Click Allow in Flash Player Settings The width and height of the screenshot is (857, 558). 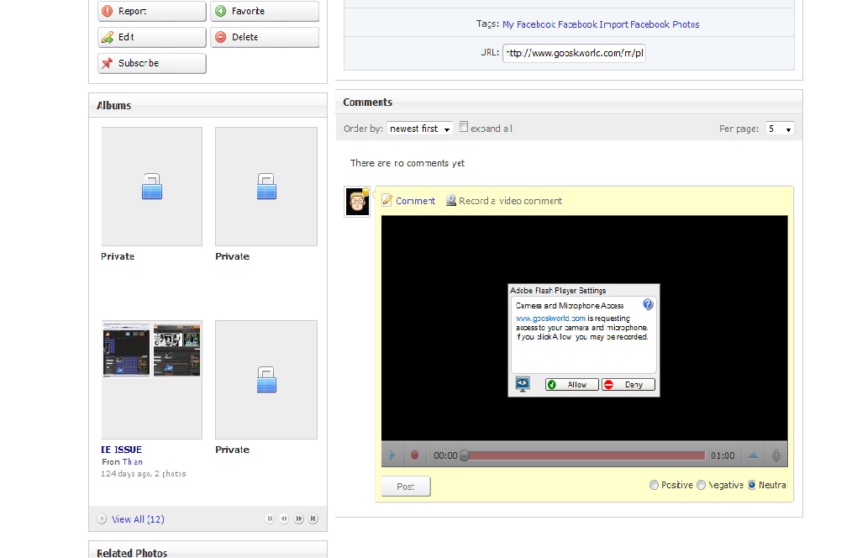(572, 384)
